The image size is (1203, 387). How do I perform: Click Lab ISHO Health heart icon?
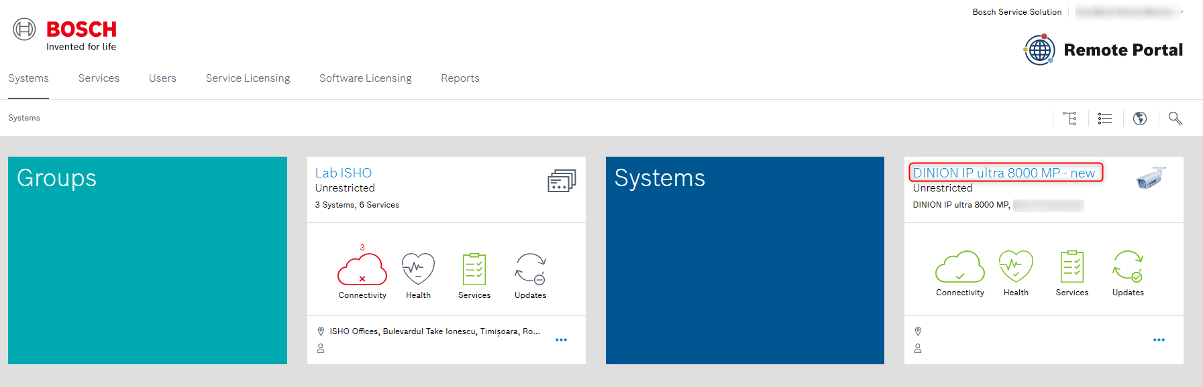click(x=418, y=269)
